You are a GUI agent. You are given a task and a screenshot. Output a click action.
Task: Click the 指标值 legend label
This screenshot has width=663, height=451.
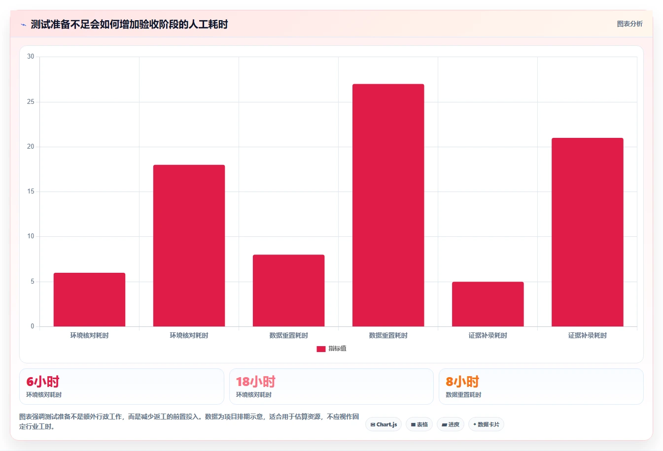coord(337,349)
